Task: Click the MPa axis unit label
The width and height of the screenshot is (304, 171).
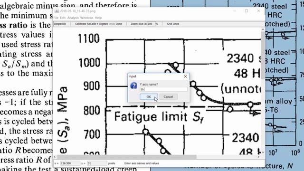Action: pyautogui.click(x=63, y=100)
